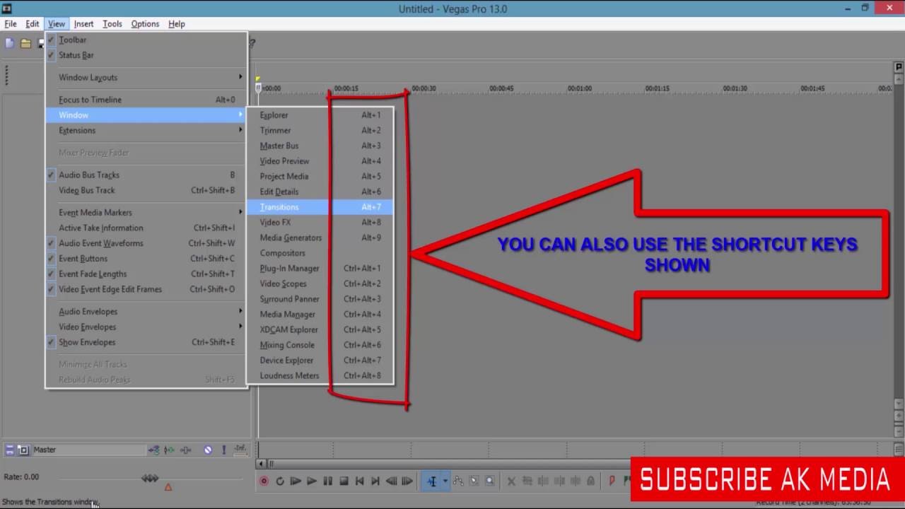Image resolution: width=905 pixels, height=509 pixels.
Task: Toggle Audio Bus Tracks option
Action: [51, 175]
